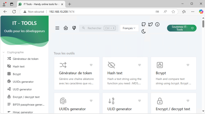205x114 pixels.
Task: Select Bcrypt in the sidebar
Action: pos(17,74)
